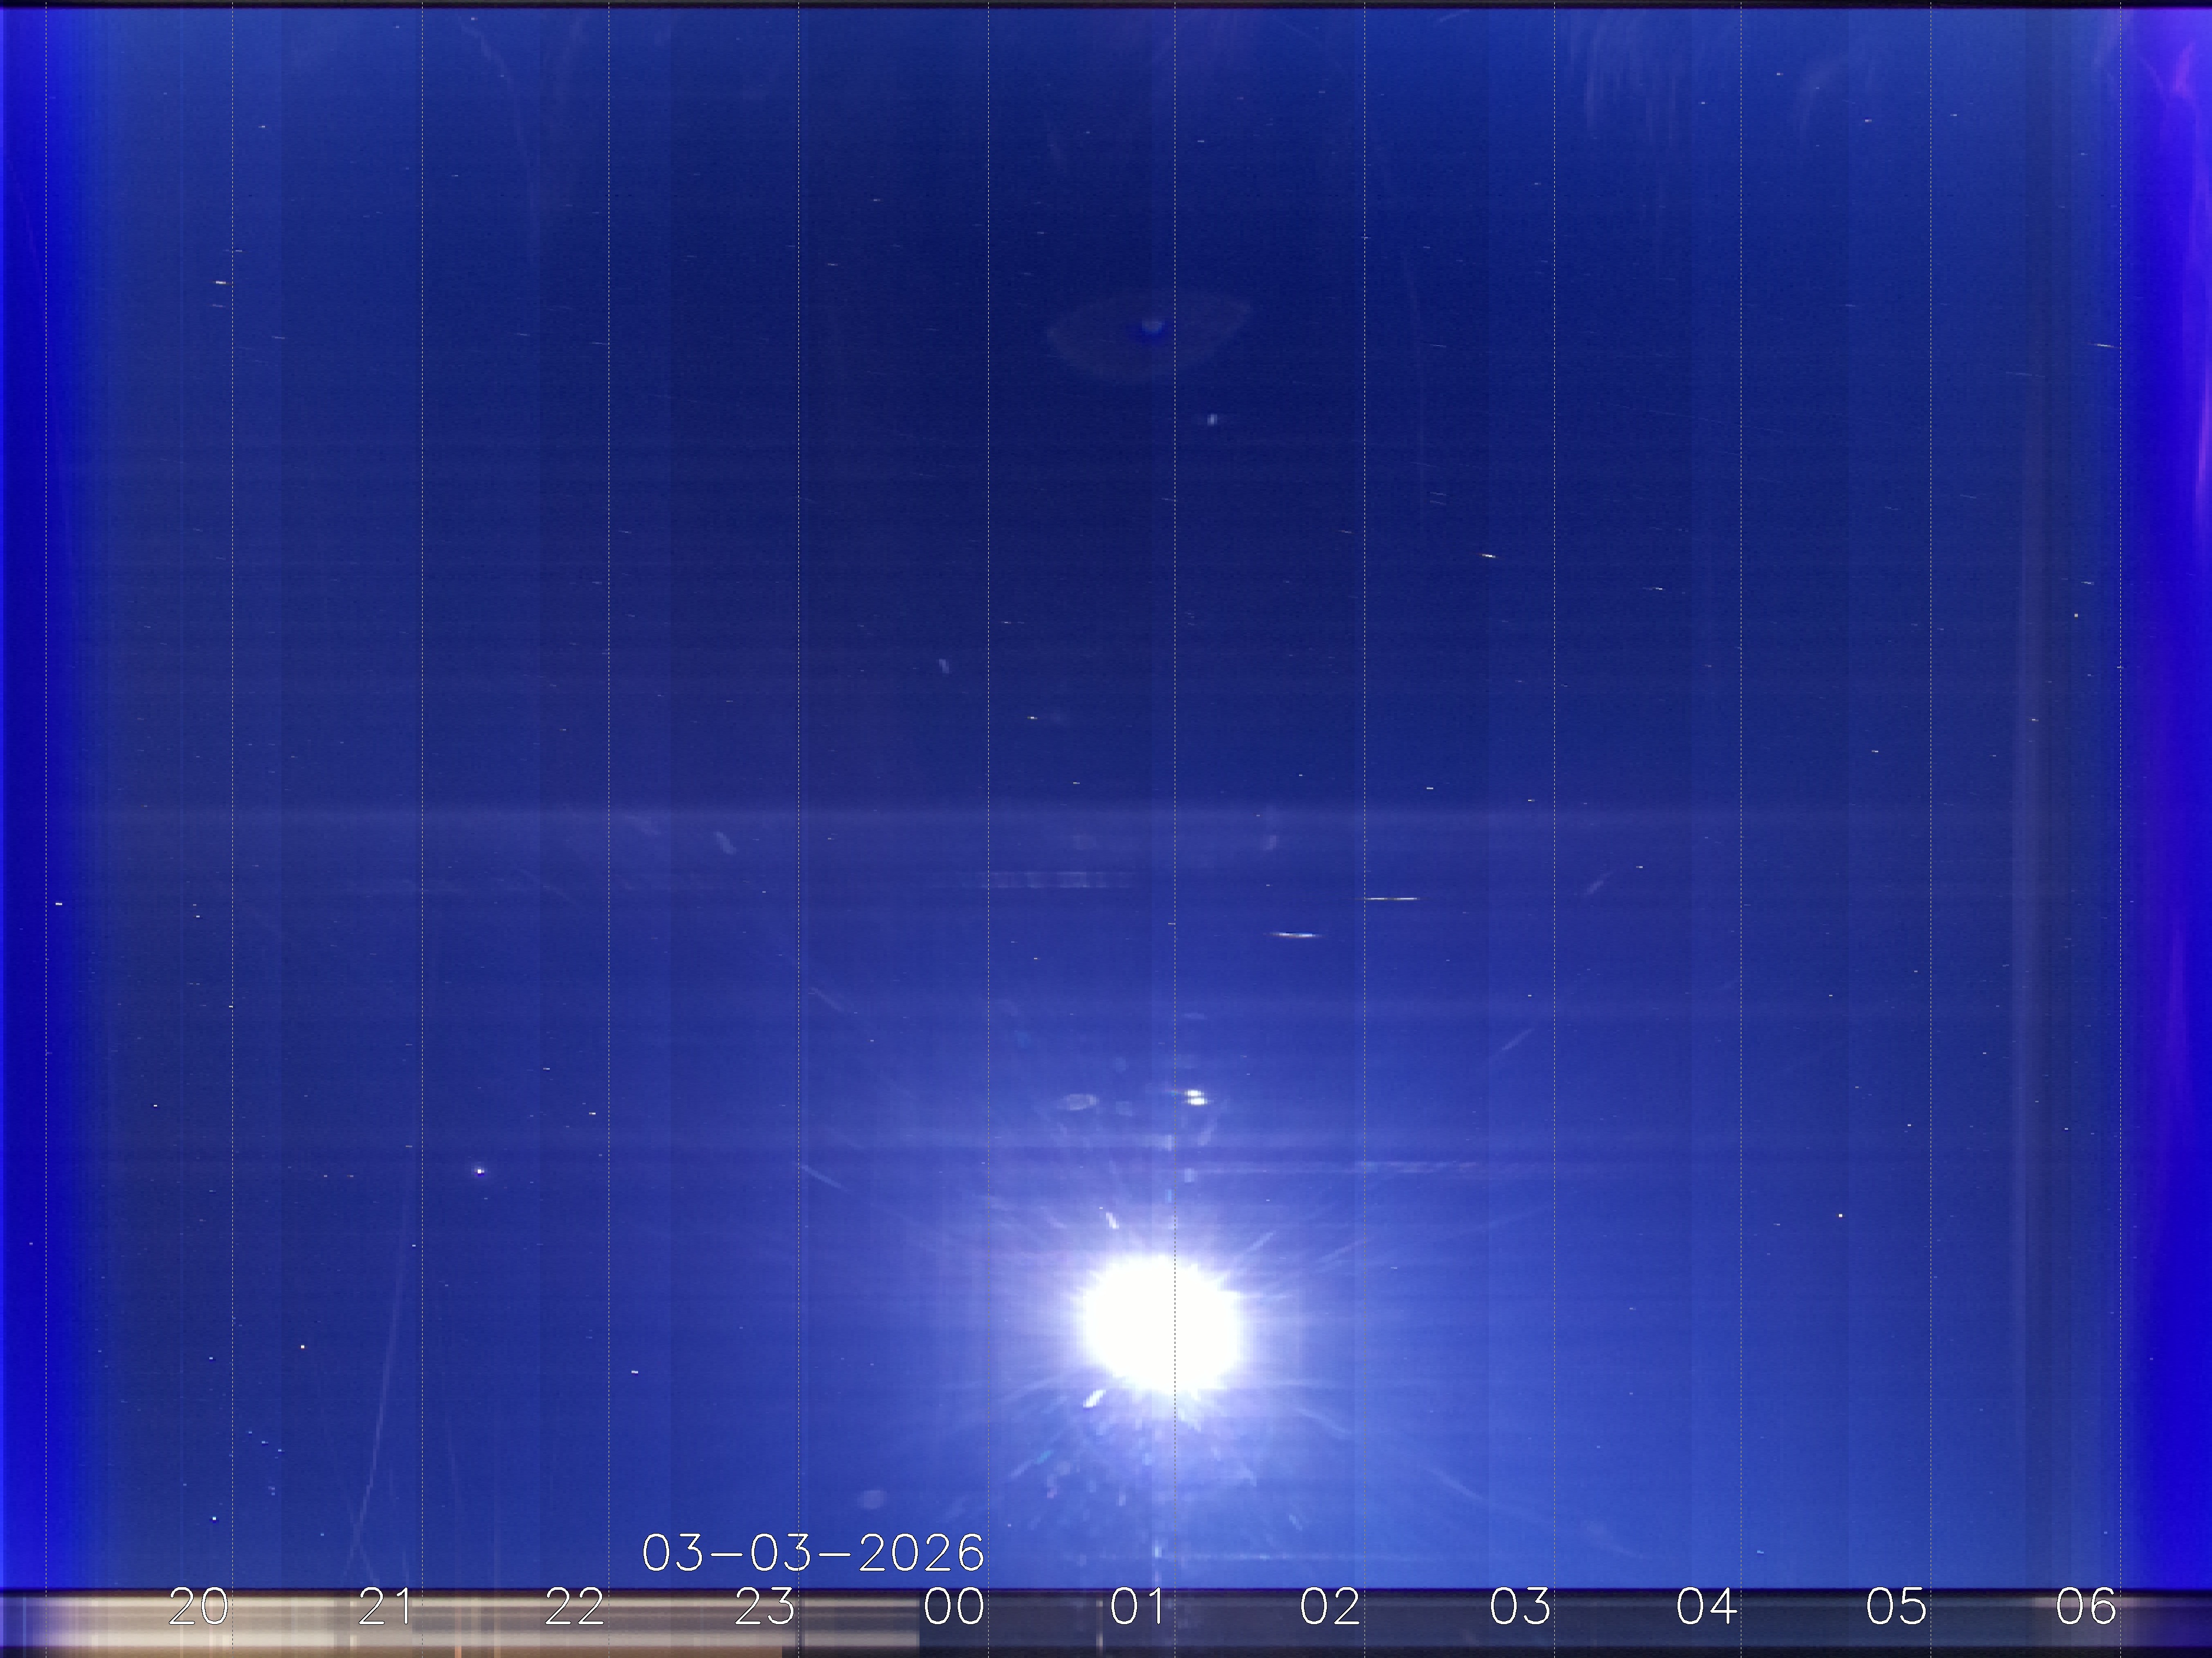The image size is (2212, 1658).
Task: Click the 03 hour label
Action: (1520, 1607)
